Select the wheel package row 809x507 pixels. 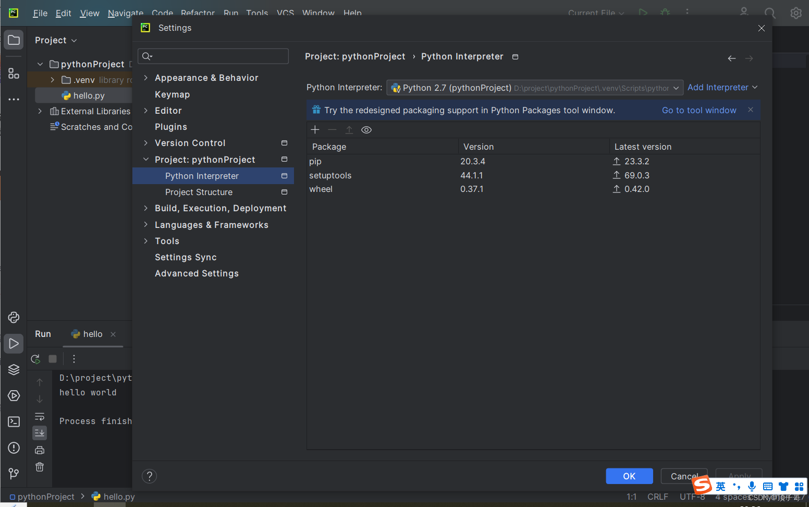[x=533, y=189]
